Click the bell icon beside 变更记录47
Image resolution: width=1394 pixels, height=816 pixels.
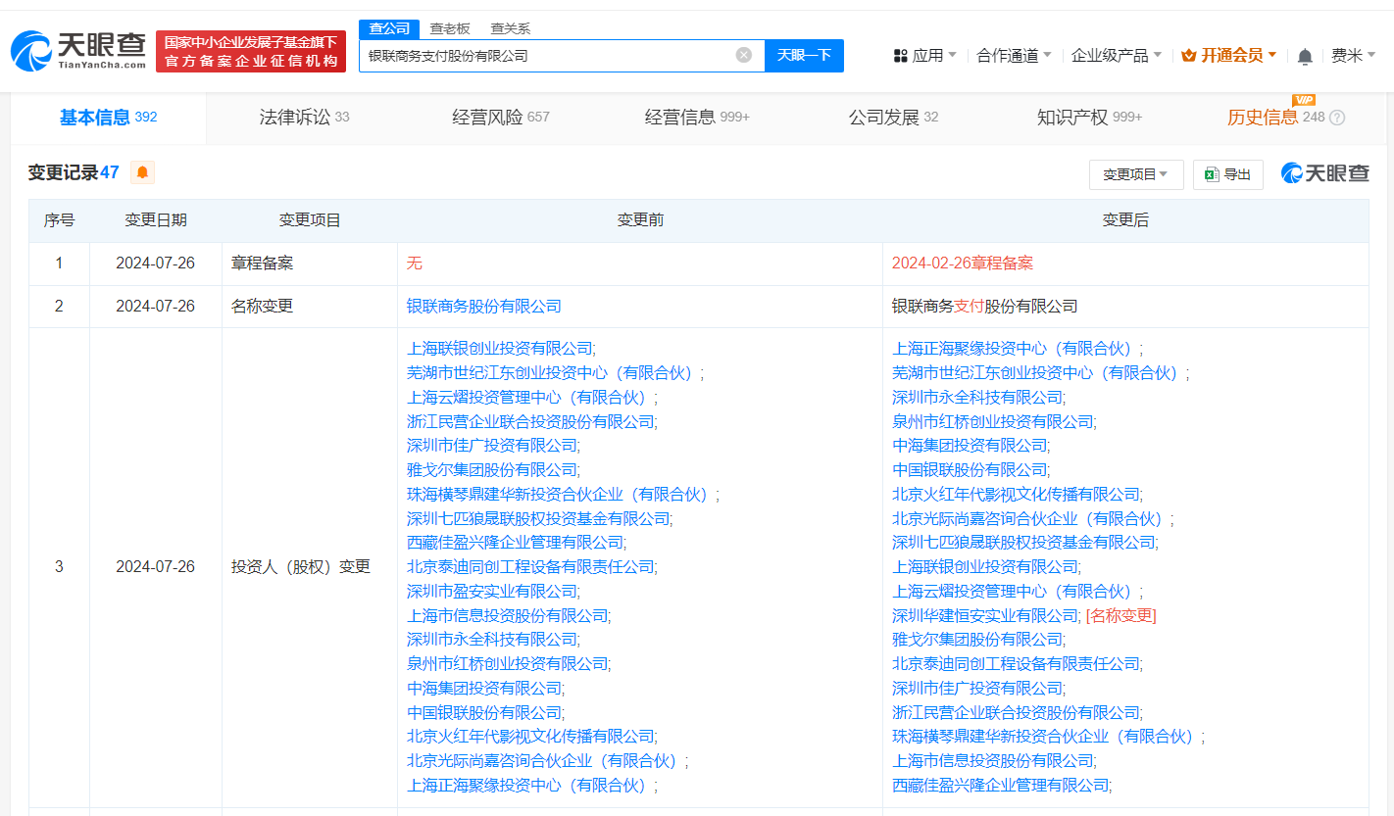(141, 171)
